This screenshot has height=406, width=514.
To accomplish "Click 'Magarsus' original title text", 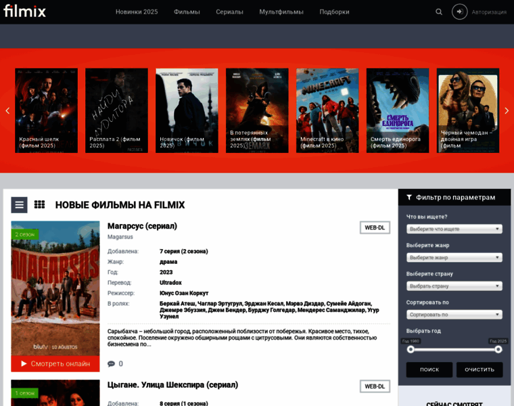I will click(x=120, y=237).
